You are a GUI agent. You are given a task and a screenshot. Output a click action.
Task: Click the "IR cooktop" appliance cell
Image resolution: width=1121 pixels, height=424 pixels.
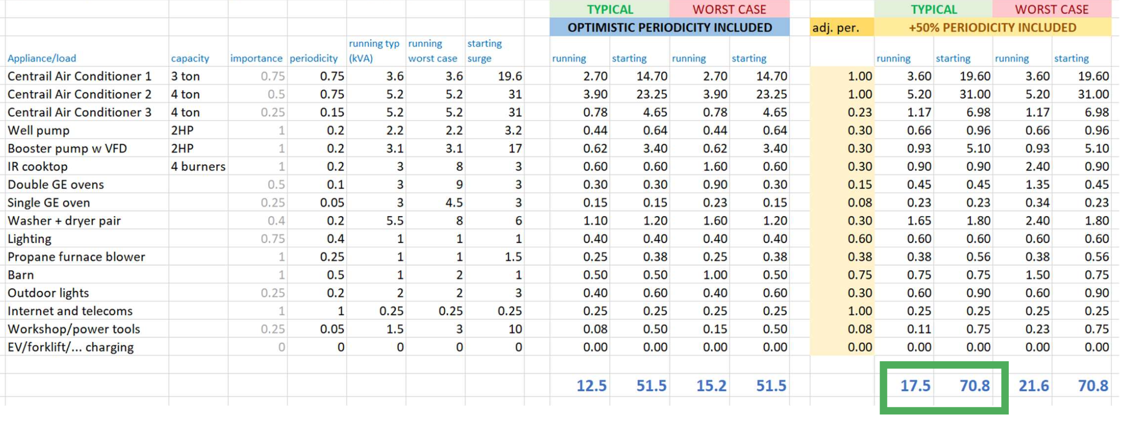[x=87, y=166]
